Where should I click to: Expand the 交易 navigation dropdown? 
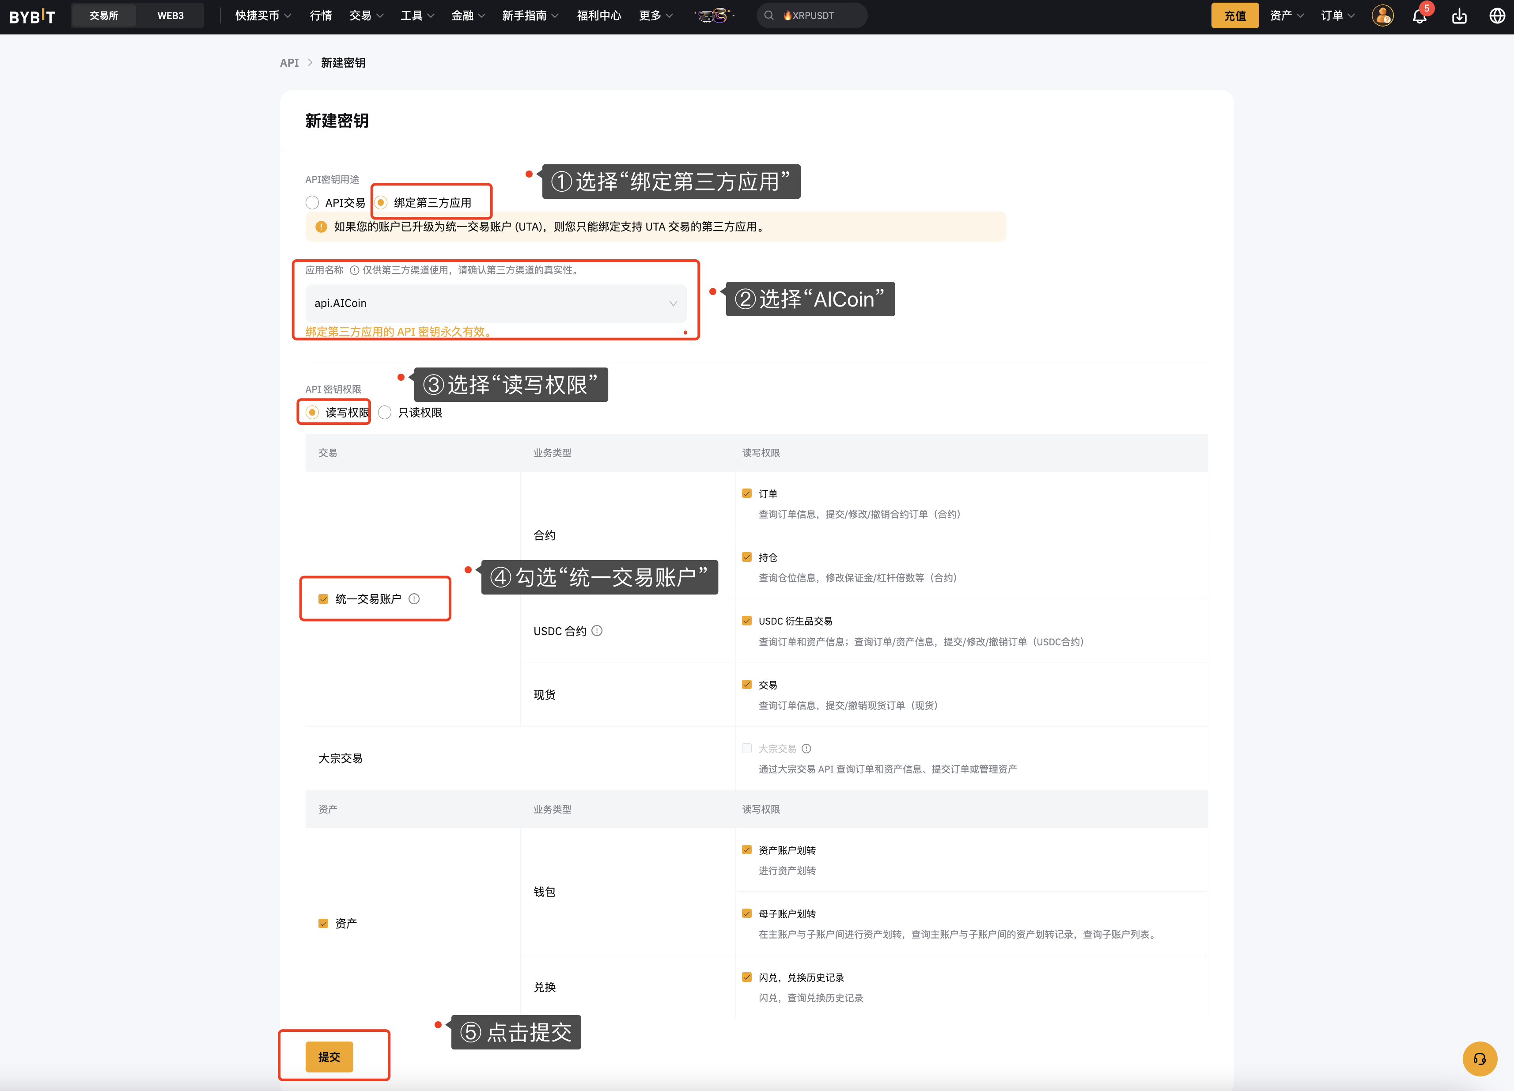click(x=367, y=15)
